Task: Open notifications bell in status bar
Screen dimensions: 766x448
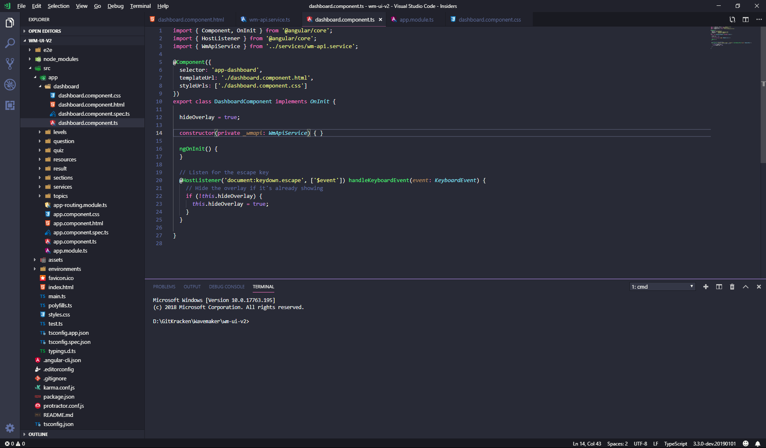Action: pyautogui.click(x=758, y=443)
